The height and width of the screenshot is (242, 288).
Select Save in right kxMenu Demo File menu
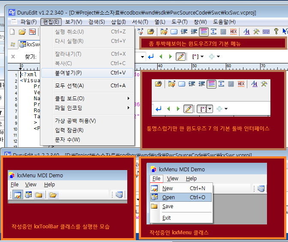coord(181,206)
